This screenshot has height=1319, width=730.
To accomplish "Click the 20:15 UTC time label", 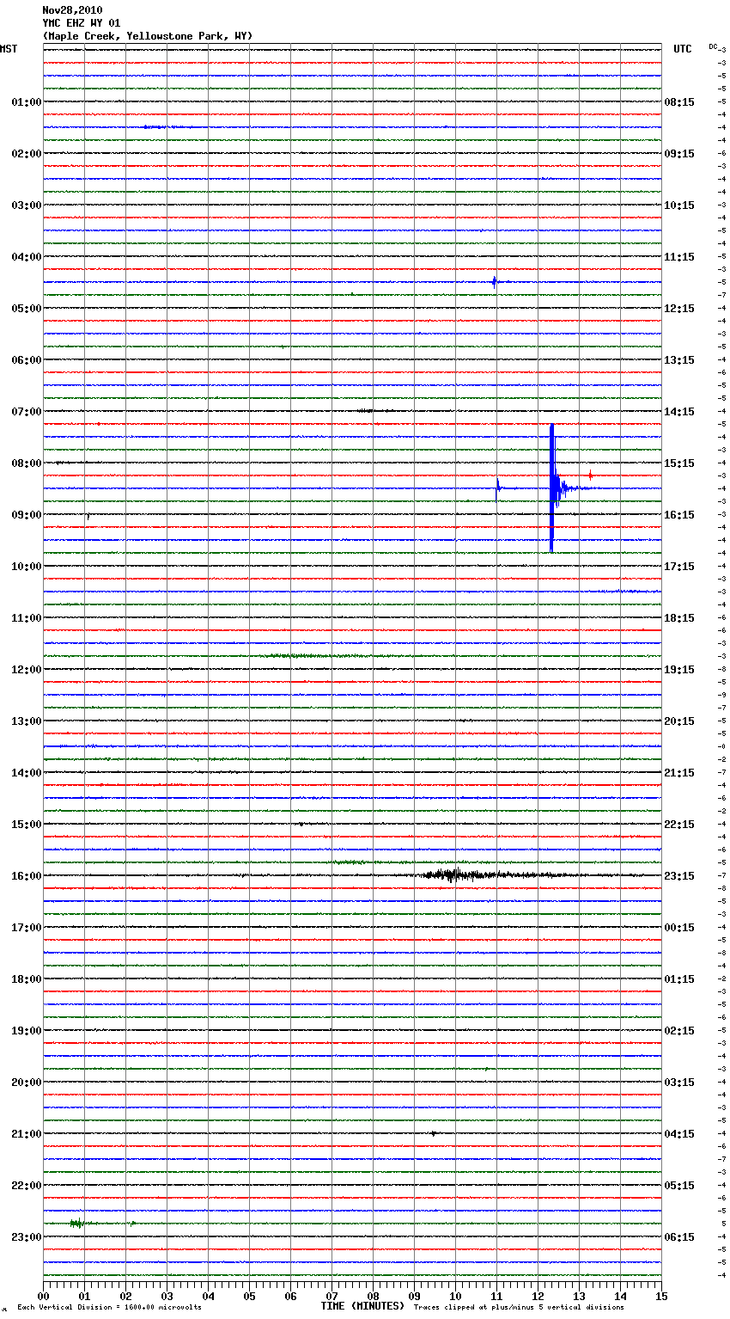I will tap(679, 721).
